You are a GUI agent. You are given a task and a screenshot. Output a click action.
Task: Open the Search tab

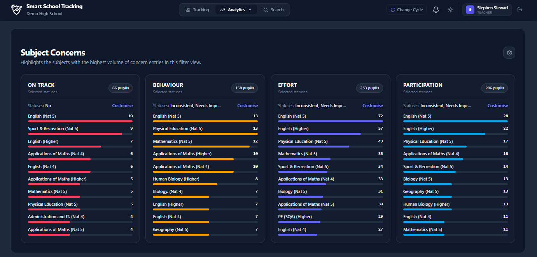pyautogui.click(x=273, y=10)
